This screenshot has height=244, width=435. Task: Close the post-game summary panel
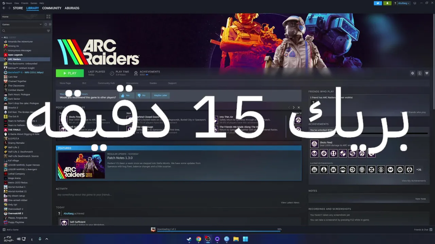pos(299,107)
